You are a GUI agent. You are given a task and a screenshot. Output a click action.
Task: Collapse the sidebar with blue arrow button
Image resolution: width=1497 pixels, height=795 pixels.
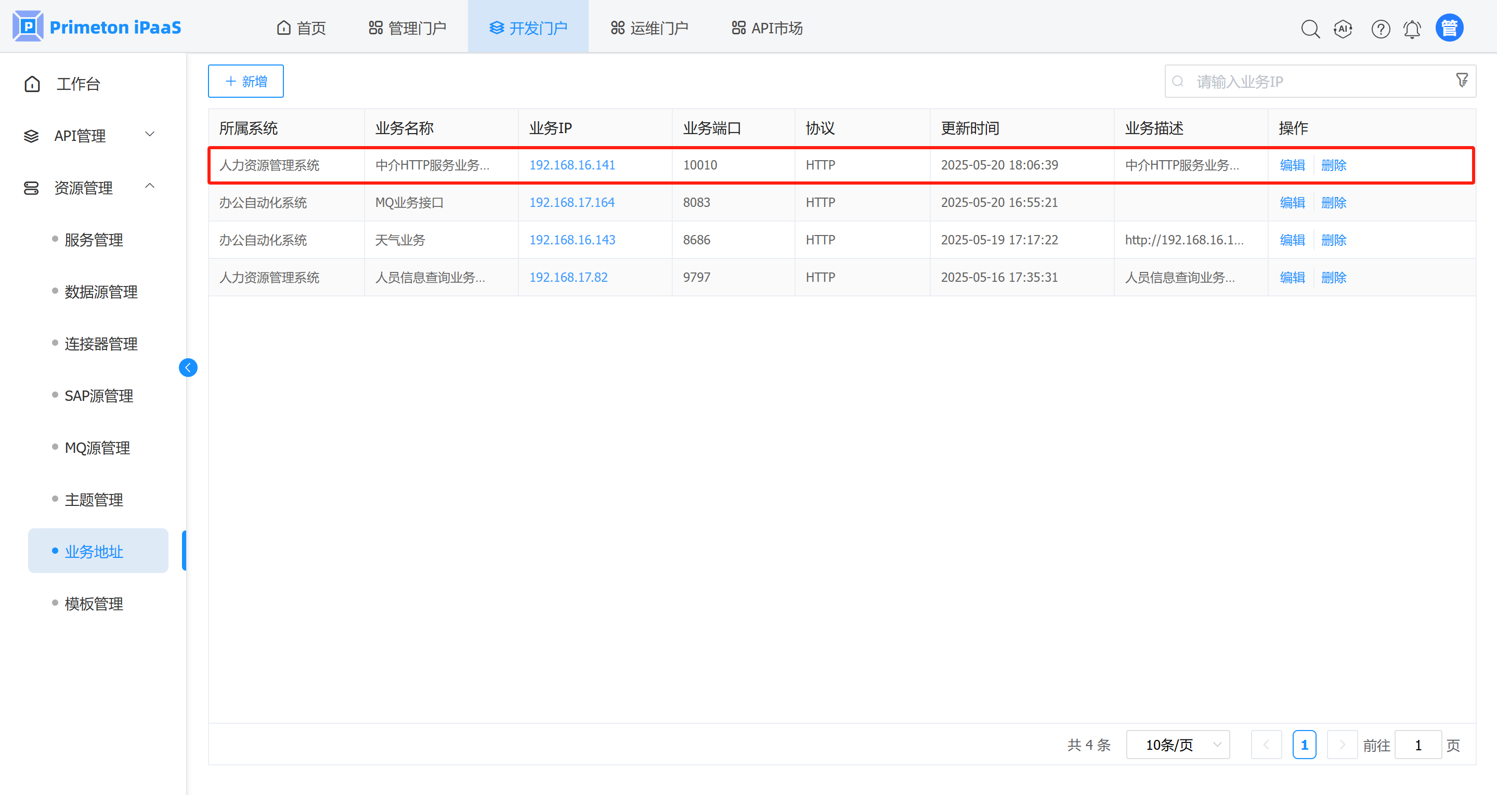pos(188,367)
